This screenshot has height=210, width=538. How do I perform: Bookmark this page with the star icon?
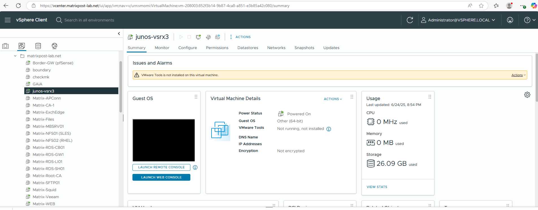click(481, 6)
